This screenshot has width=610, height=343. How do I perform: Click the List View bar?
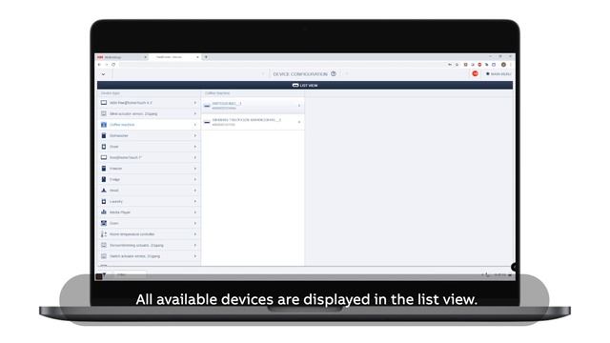(305, 85)
